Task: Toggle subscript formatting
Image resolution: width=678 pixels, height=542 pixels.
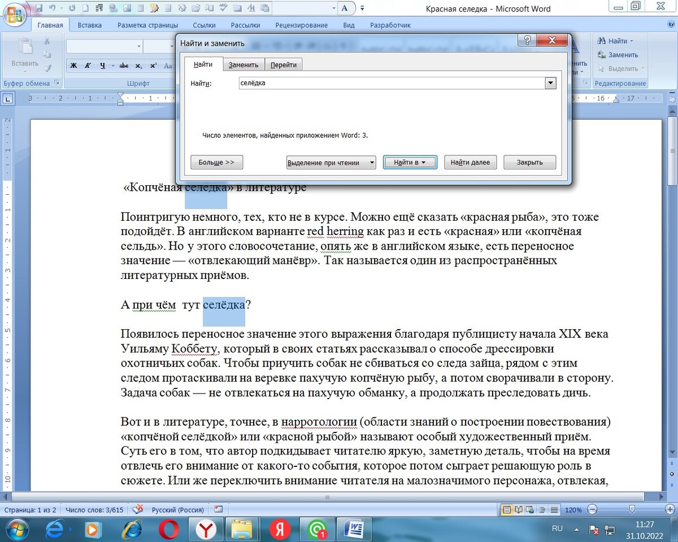Action: click(139, 65)
